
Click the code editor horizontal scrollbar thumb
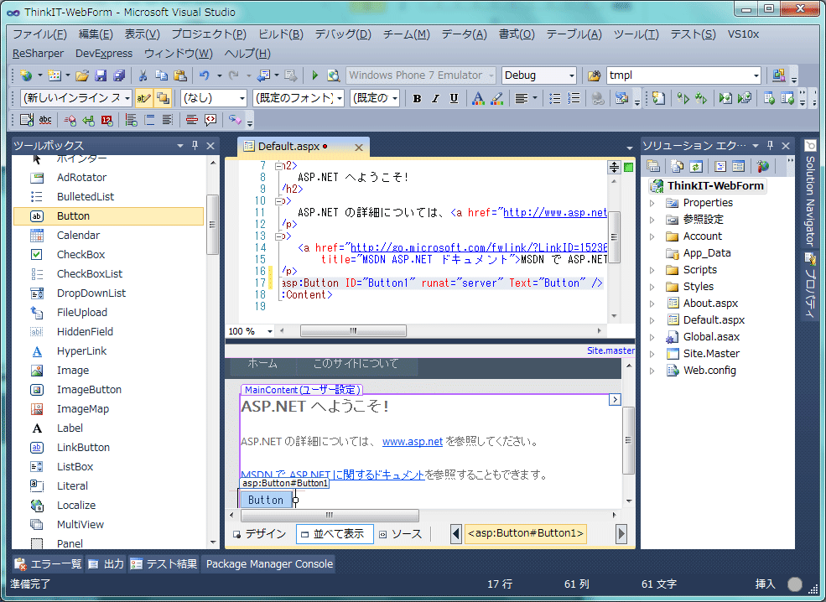(353, 331)
